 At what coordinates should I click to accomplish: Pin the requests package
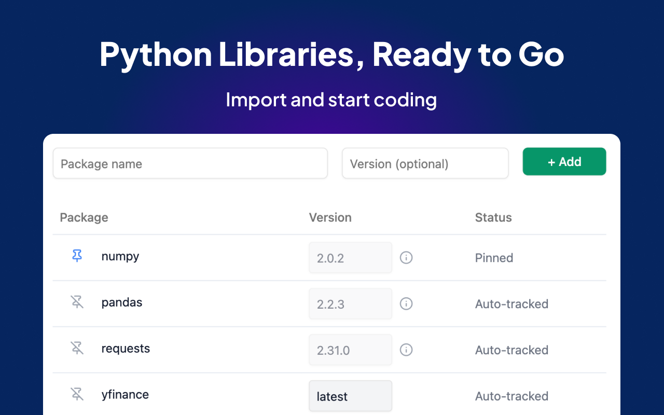click(77, 348)
